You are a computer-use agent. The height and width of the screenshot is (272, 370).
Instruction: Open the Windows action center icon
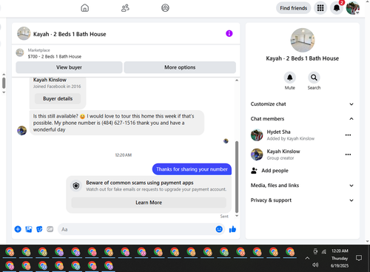(359, 258)
